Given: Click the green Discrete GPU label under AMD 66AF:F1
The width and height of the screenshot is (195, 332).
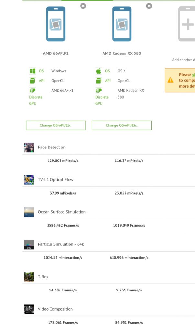Looking at the screenshot, I should pos(36,101).
